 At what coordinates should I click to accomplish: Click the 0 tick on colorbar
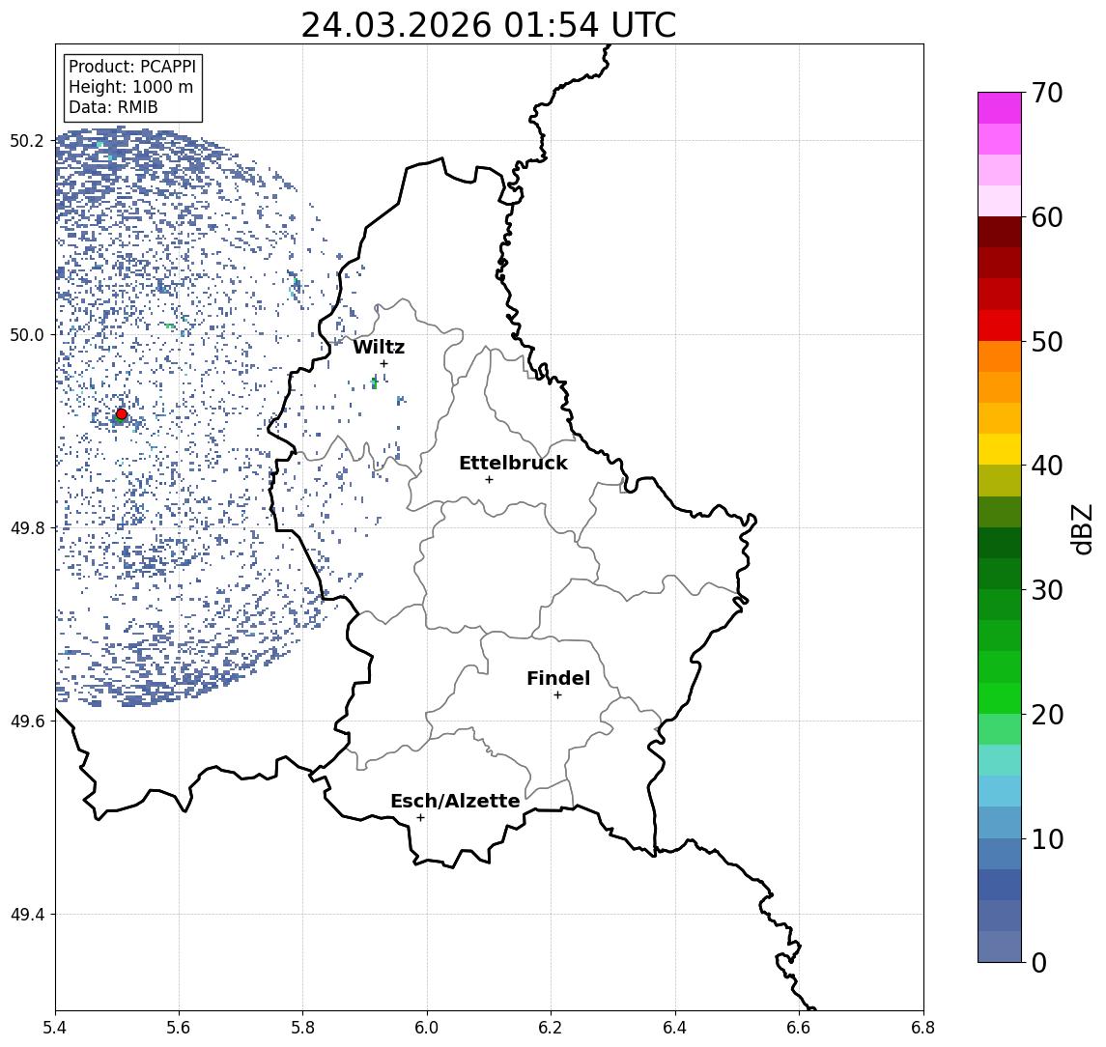[x=1039, y=962]
